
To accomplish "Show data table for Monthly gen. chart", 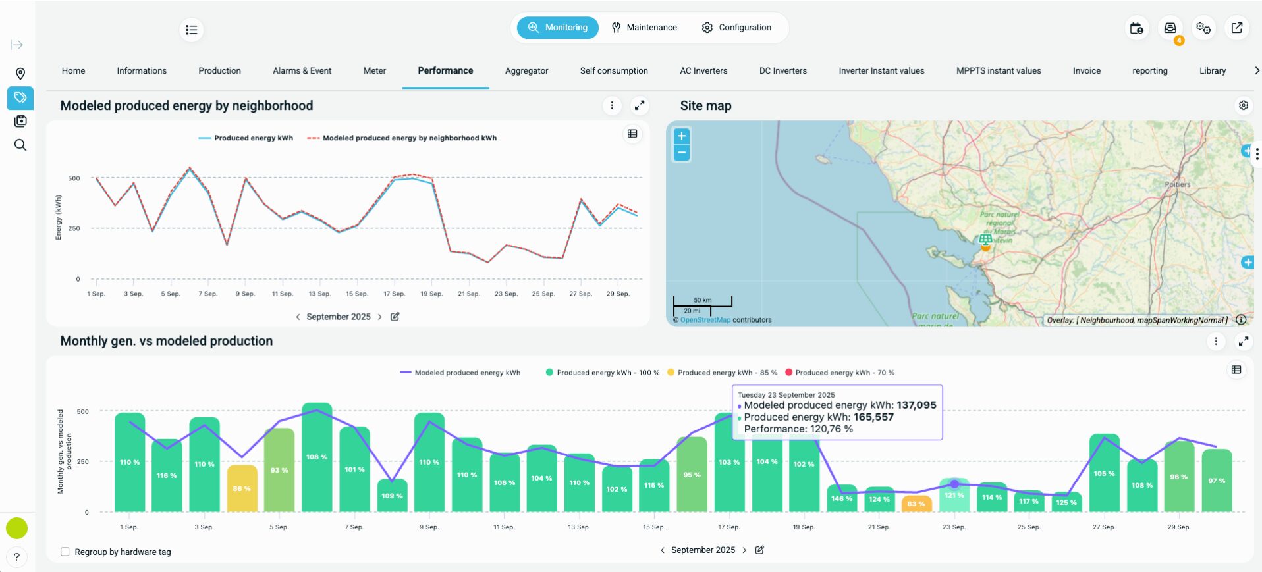I will [1236, 370].
